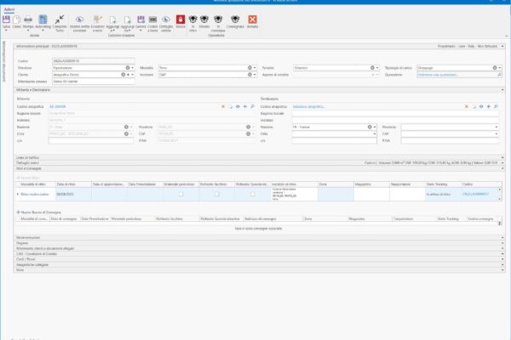Sort by the Data di ritiro column header
Screen dimensions: 511x340
73,184
